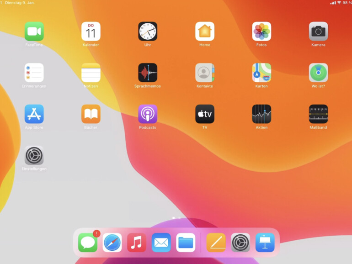This screenshot has height=264, width=352.
Task: Open the Bücher app
Action: coord(91,114)
